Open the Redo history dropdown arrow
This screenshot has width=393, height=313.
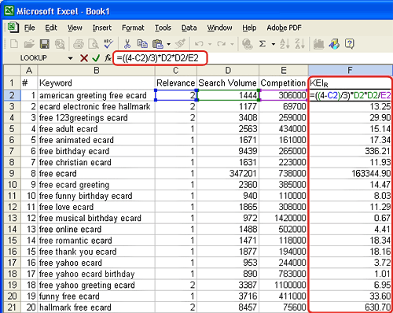pyautogui.click(x=232, y=44)
